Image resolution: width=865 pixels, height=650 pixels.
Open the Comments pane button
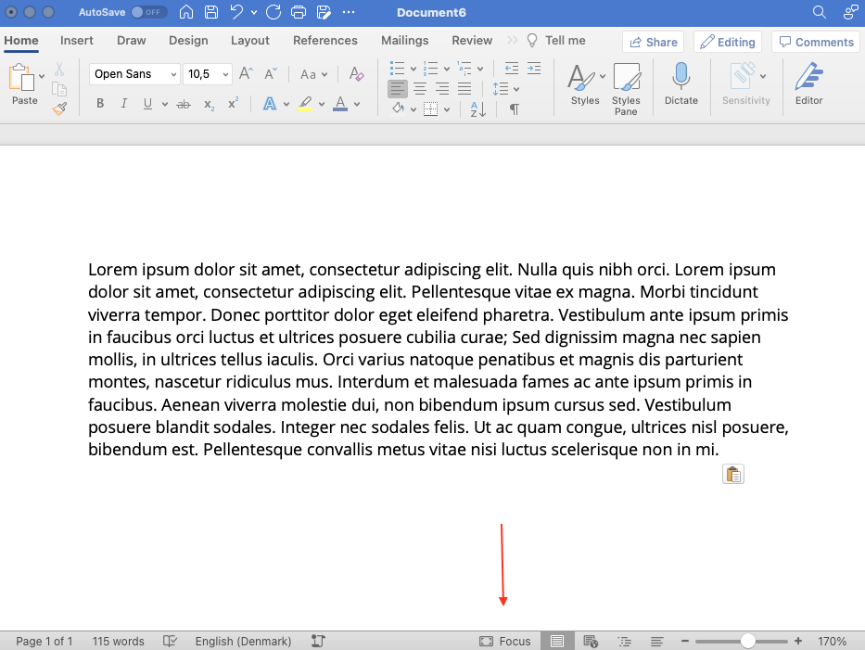(817, 42)
